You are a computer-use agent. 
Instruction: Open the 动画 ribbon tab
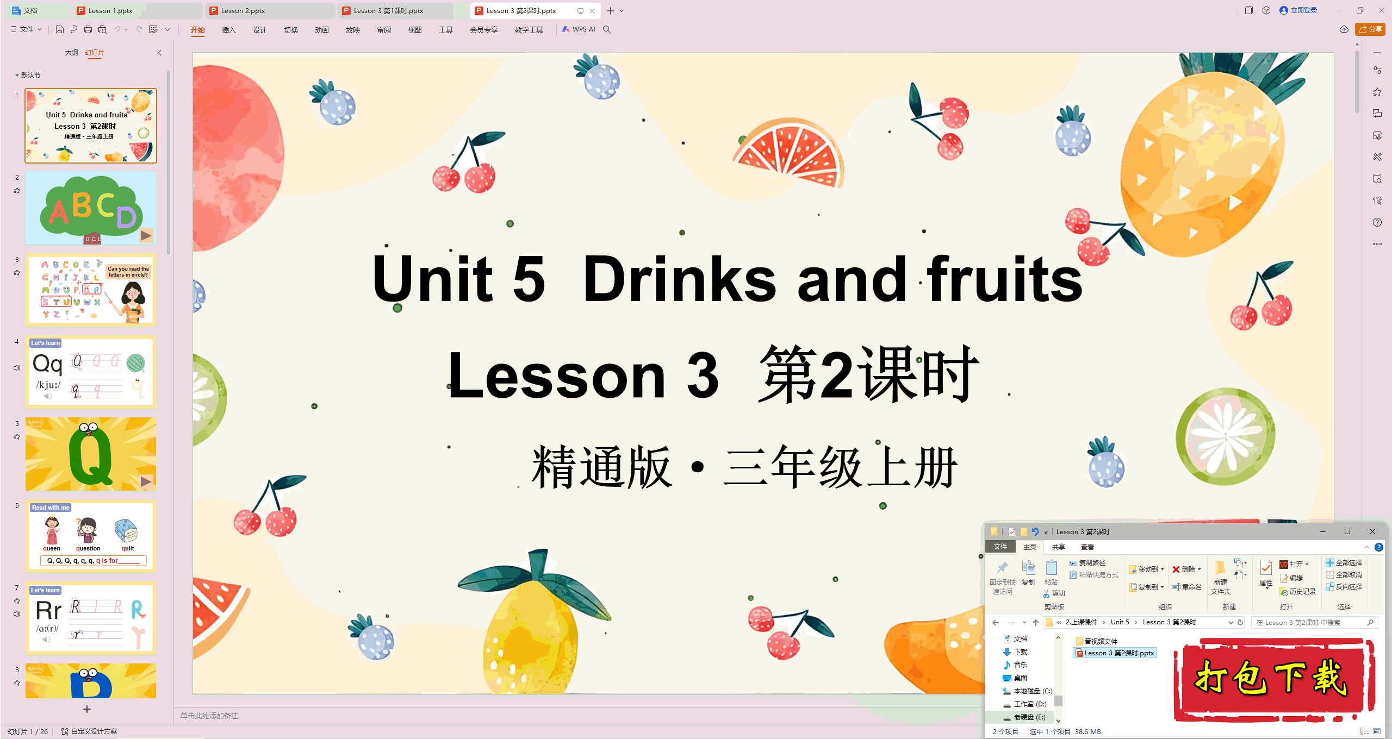[322, 30]
